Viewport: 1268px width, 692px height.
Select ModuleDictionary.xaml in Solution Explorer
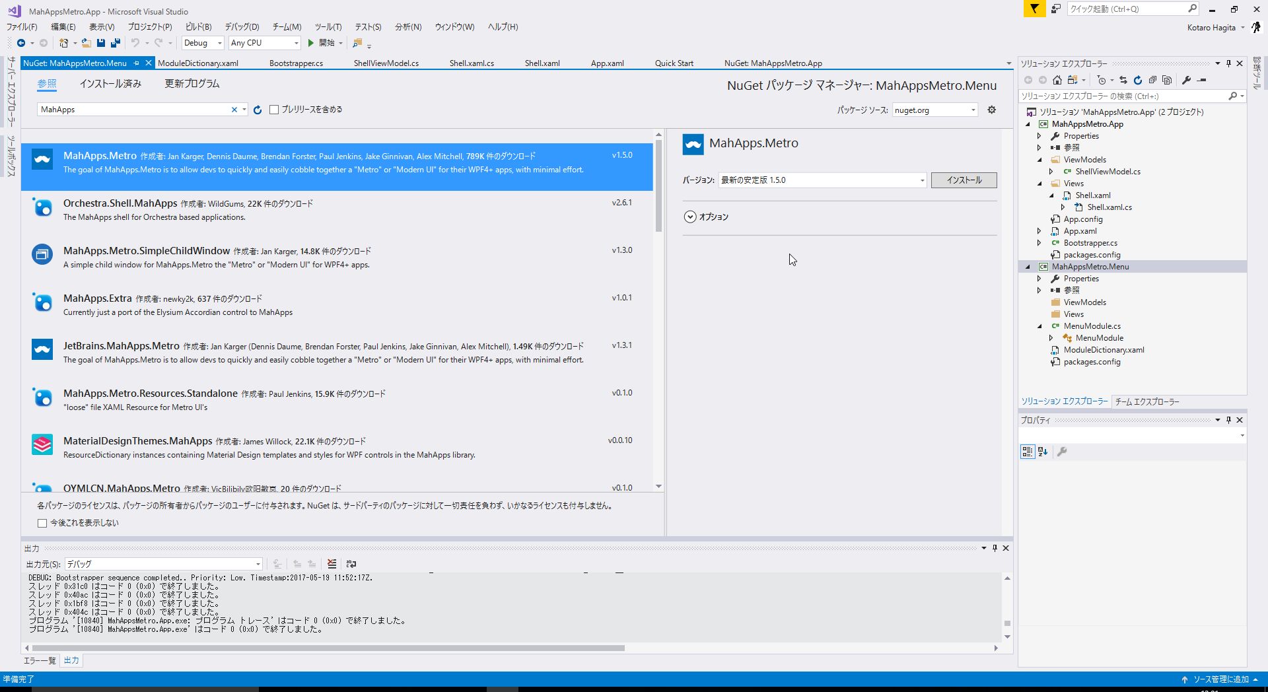coord(1104,350)
